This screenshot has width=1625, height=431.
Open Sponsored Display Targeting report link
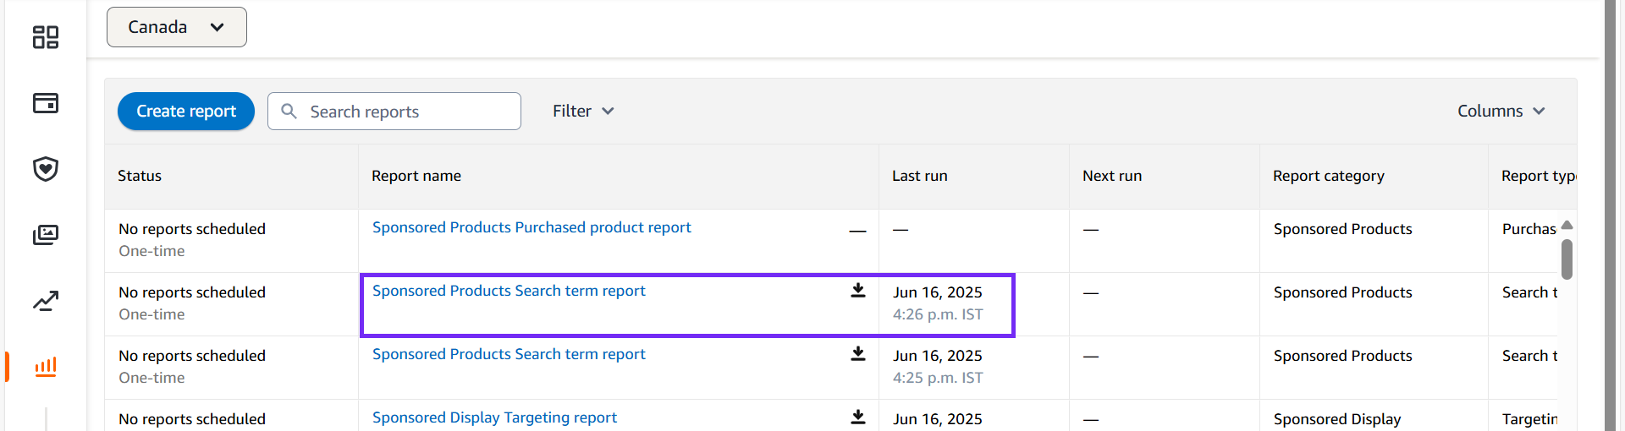[494, 417]
